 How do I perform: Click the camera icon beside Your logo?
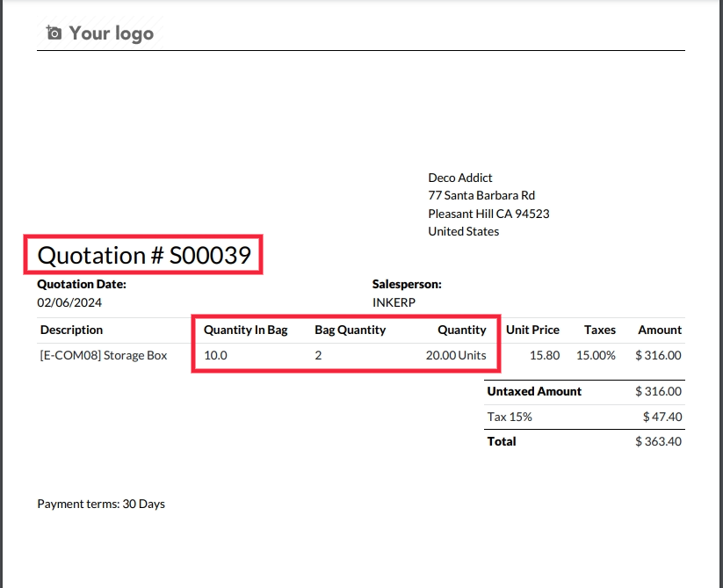(54, 33)
